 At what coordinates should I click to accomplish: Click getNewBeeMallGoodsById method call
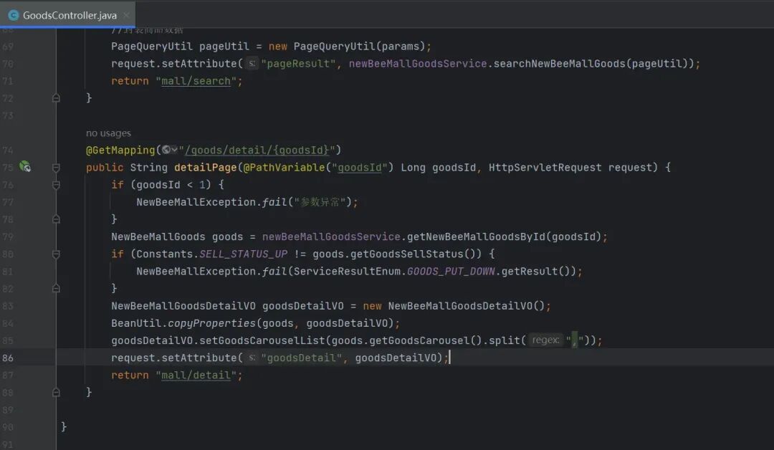click(476, 236)
